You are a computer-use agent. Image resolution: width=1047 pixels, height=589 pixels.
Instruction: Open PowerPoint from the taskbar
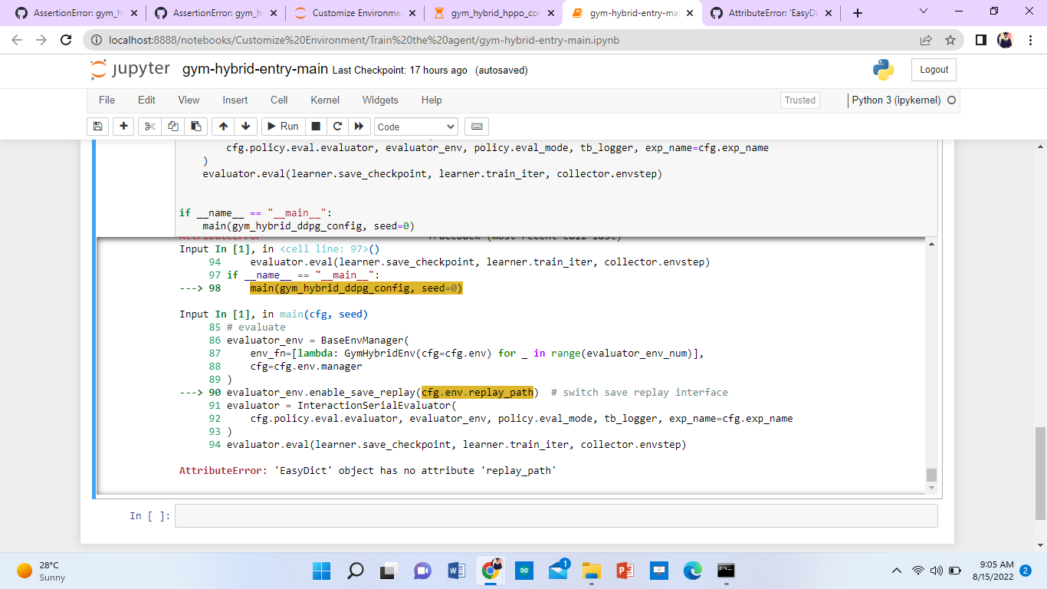tap(625, 571)
